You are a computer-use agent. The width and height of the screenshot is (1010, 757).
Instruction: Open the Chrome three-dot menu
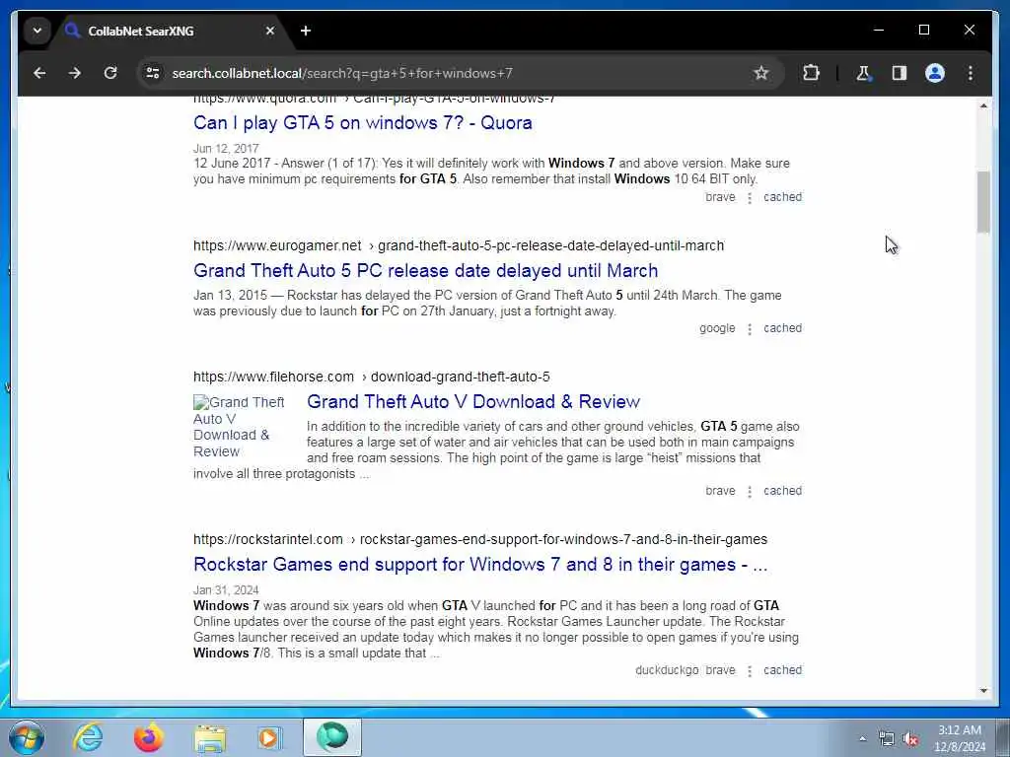pos(971,73)
